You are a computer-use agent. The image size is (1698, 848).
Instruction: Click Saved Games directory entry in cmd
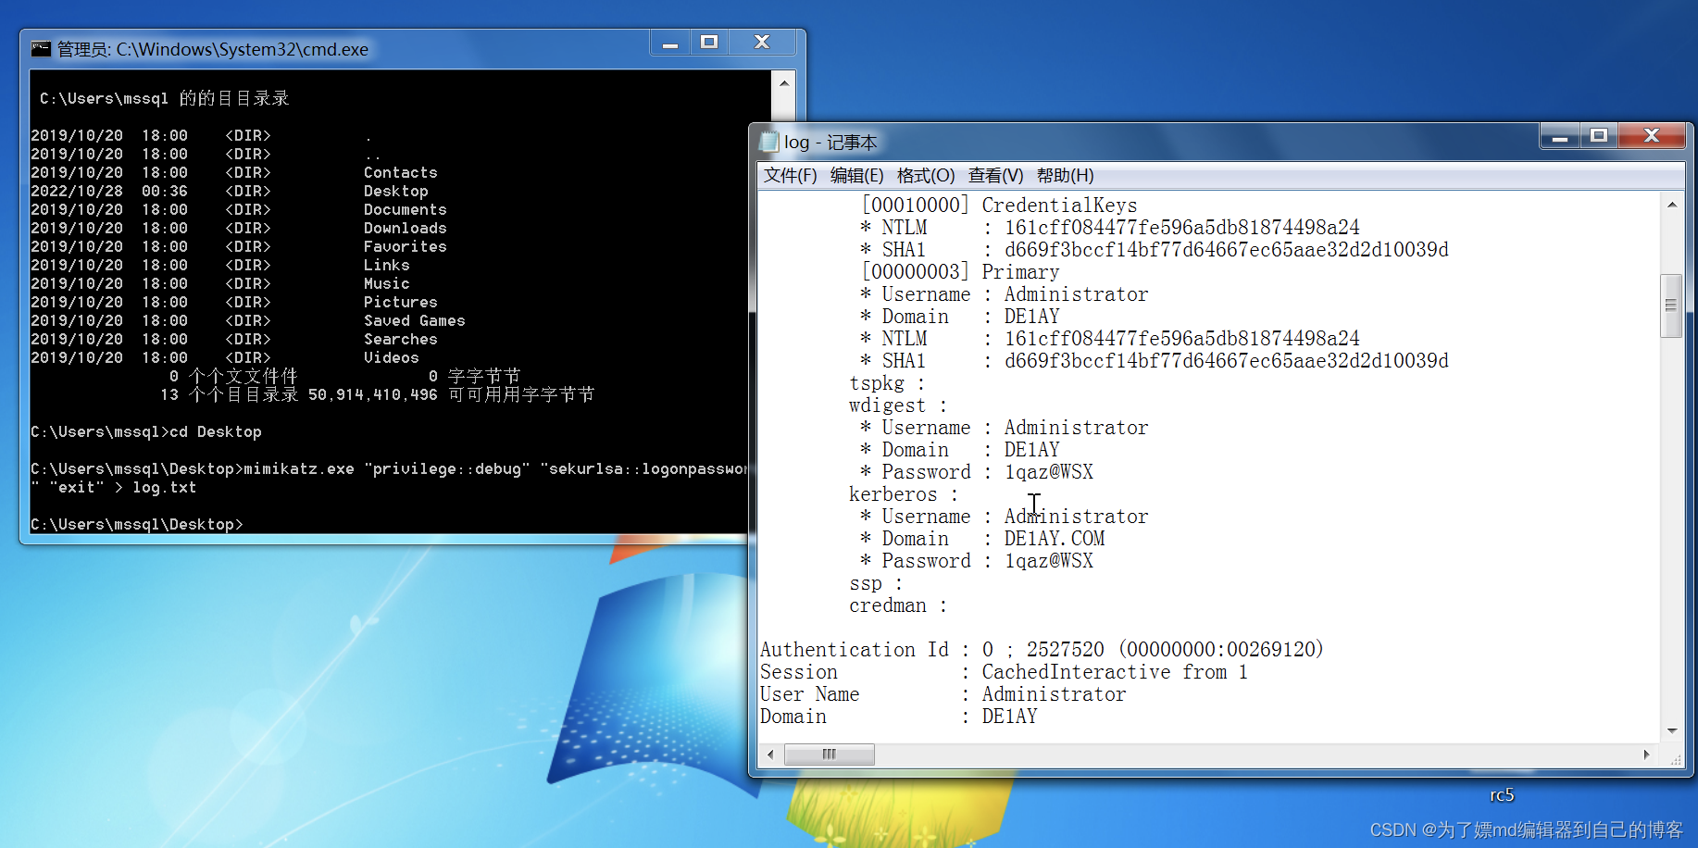(x=414, y=320)
